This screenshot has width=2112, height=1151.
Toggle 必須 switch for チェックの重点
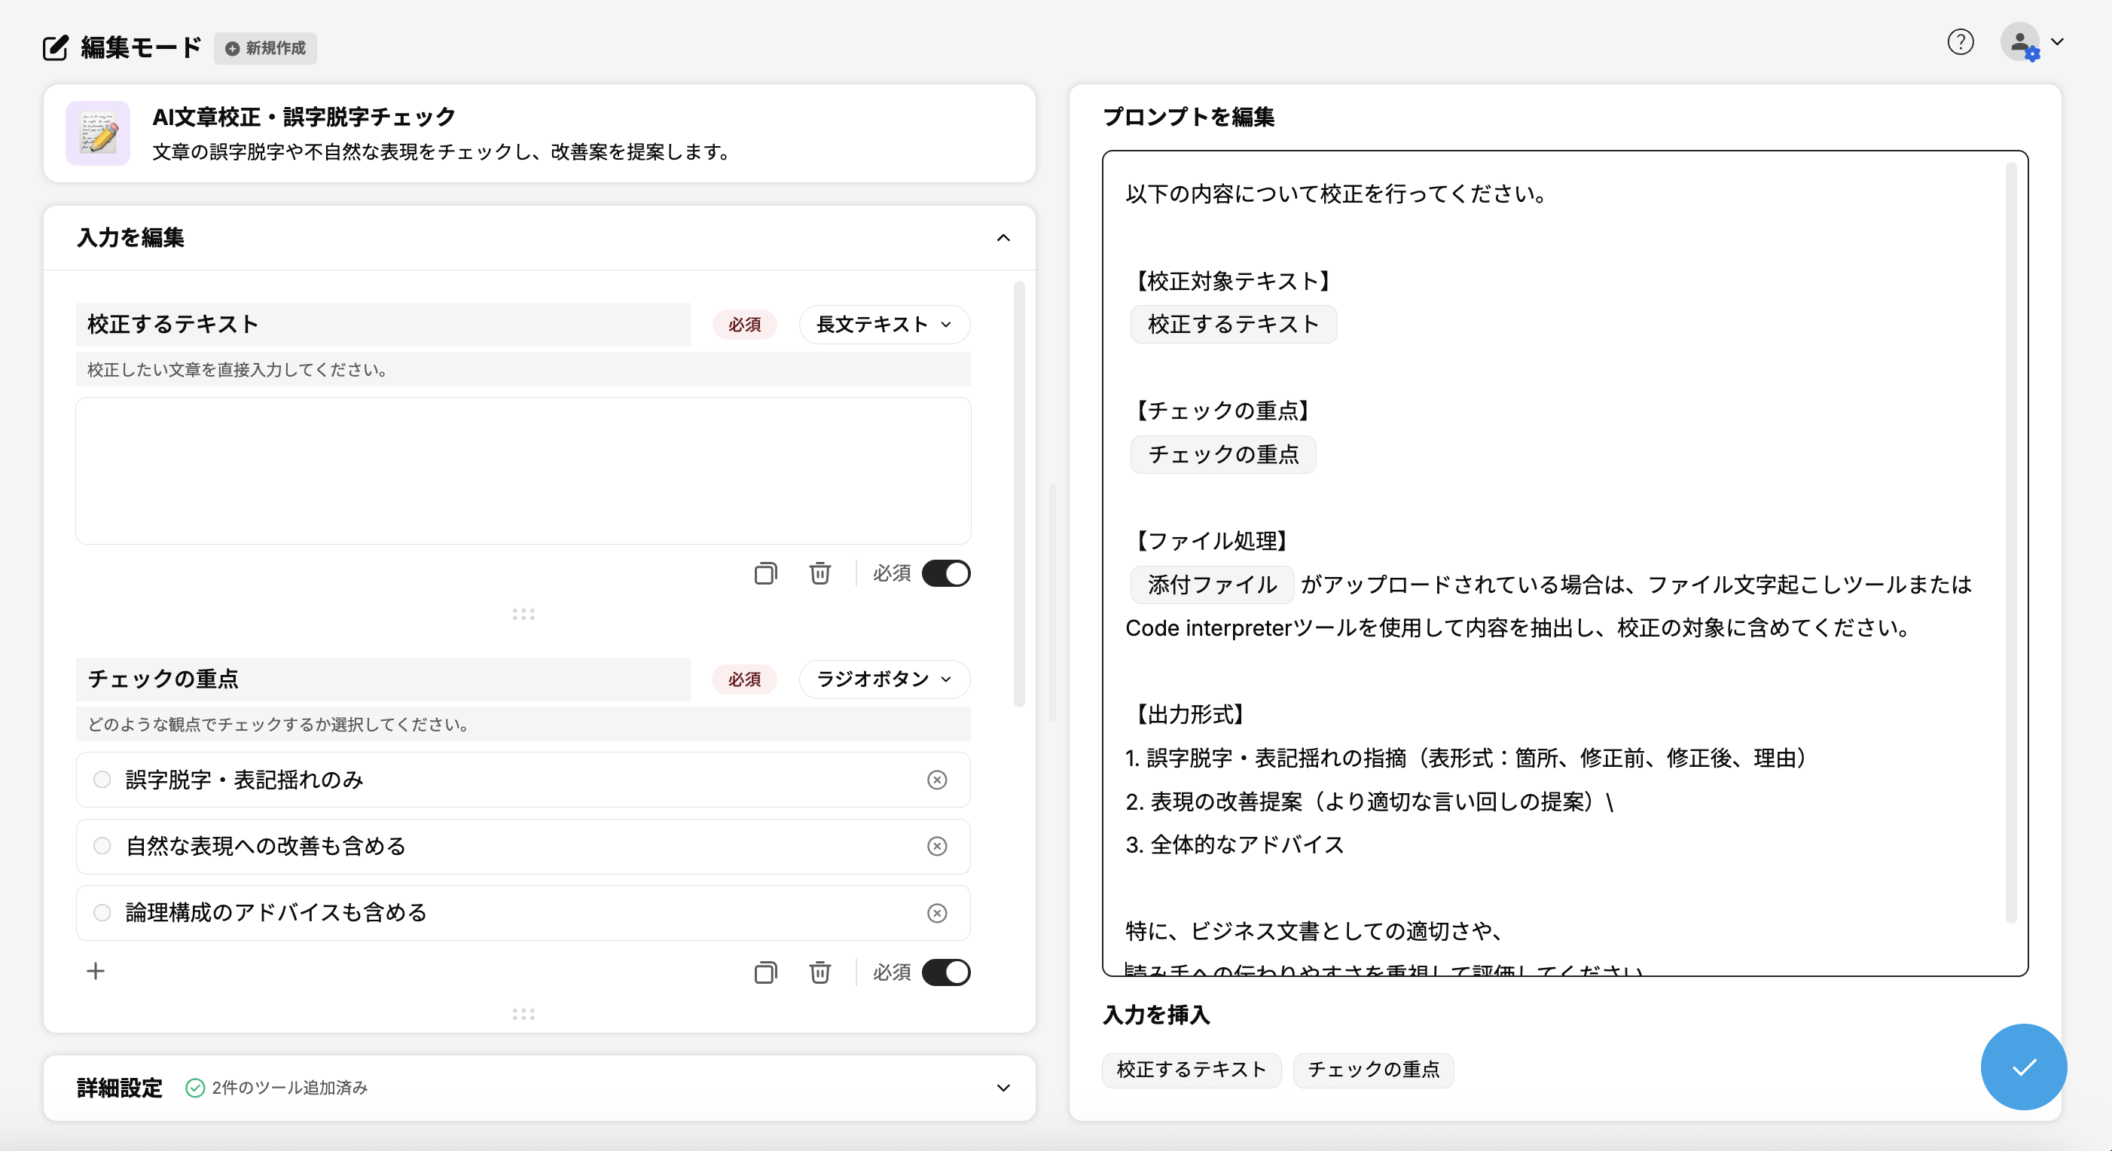[x=945, y=972]
